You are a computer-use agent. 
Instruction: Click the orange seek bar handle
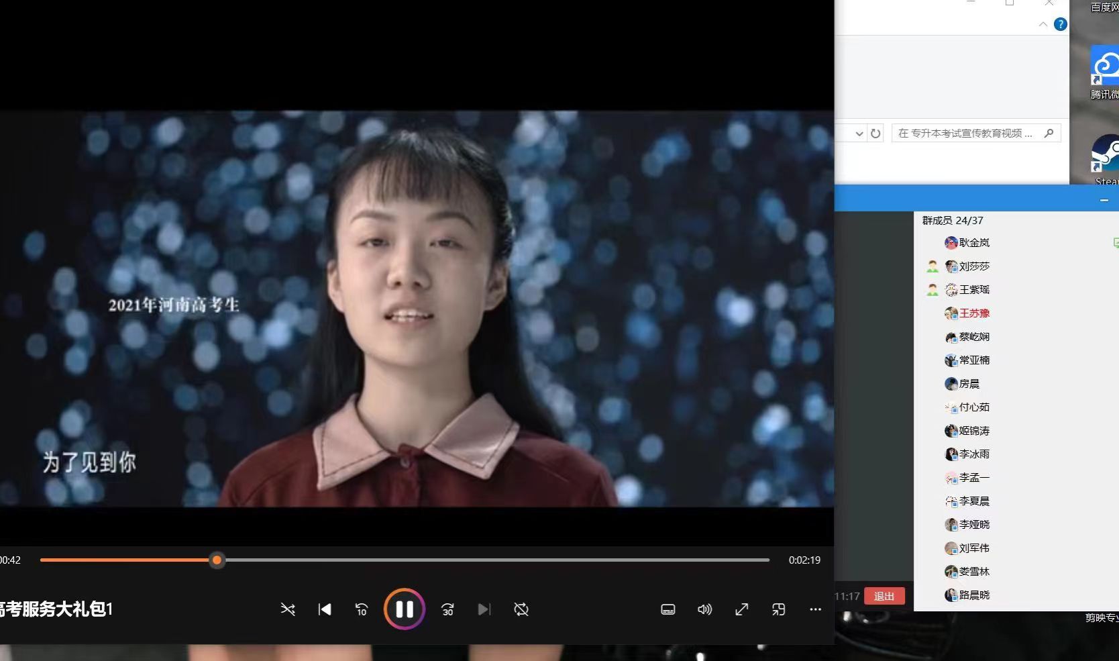coord(217,560)
